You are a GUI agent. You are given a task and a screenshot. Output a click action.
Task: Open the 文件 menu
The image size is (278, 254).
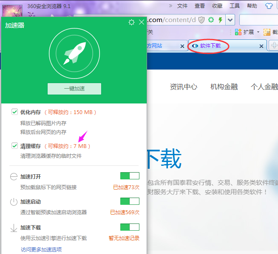click(182, 6)
